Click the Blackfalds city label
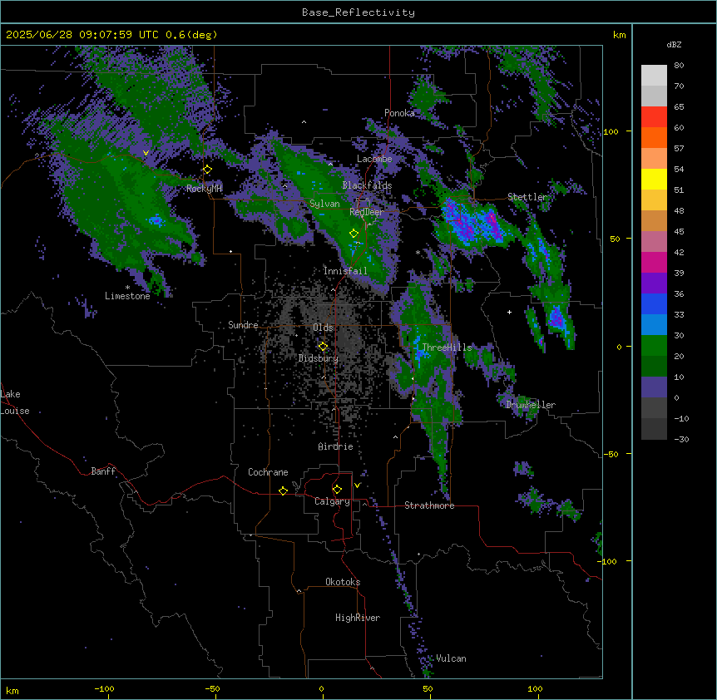Screen dimensions: 717x700 coord(367,185)
